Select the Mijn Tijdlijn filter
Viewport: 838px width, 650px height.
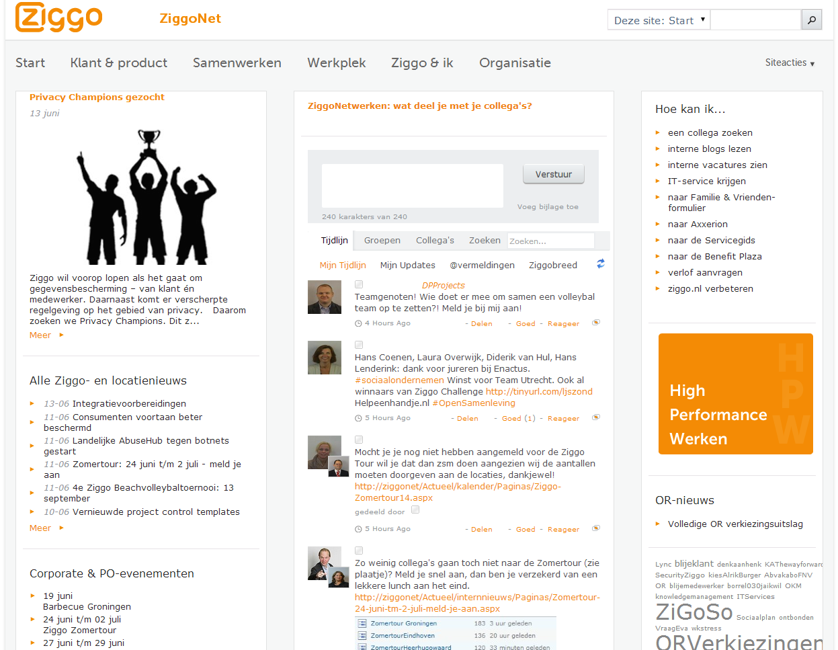point(343,265)
